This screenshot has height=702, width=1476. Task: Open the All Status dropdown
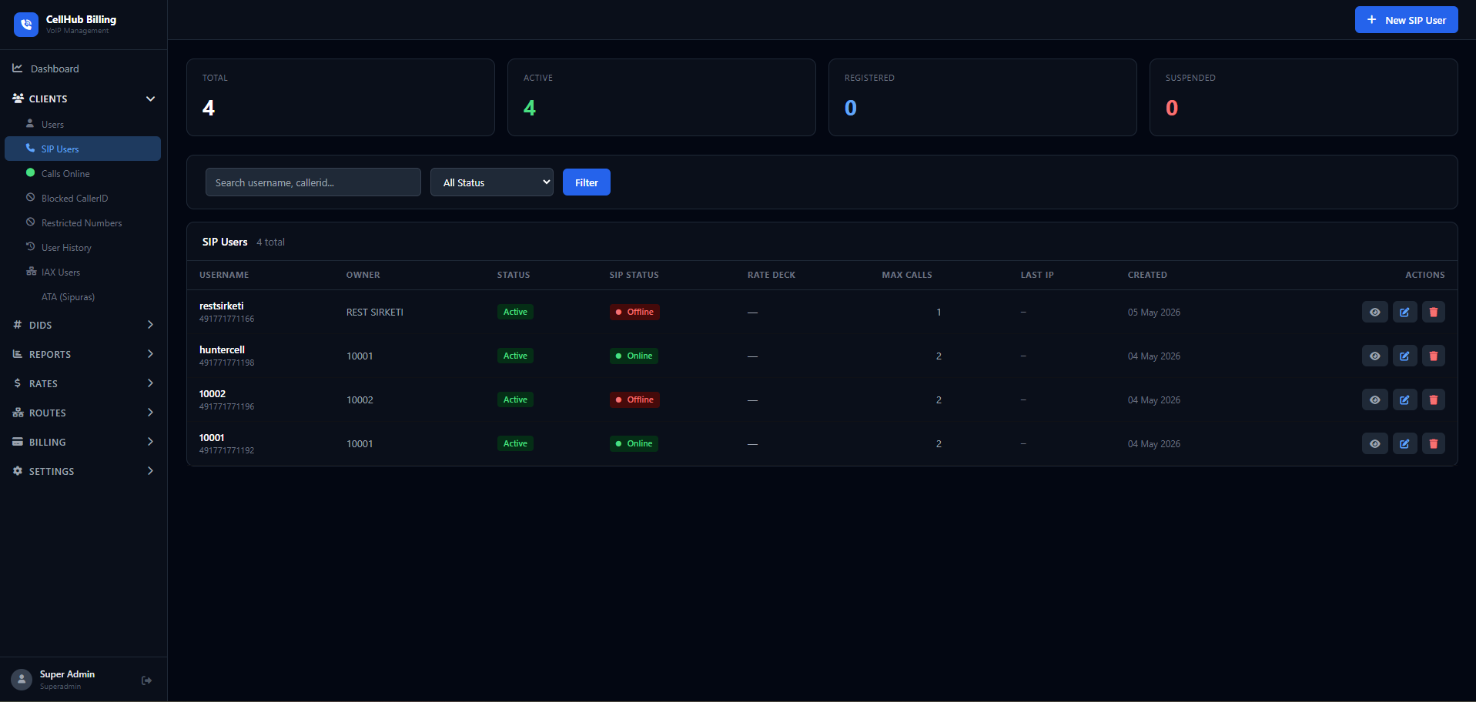[x=492, y=182]
